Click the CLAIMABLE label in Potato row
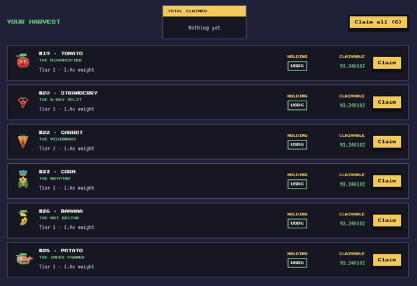Viewport: 417px width, 286px height. tap(352, 253)
